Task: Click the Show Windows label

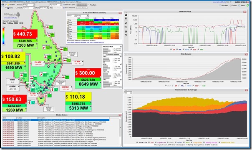Action: point(70,7)
